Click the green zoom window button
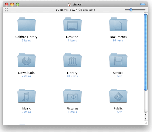This screenshot has width=152, height=132. pos(18,4)
